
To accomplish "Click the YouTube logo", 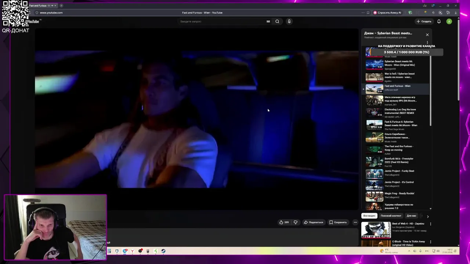I will pyautogui.click(x=34, y=22).
